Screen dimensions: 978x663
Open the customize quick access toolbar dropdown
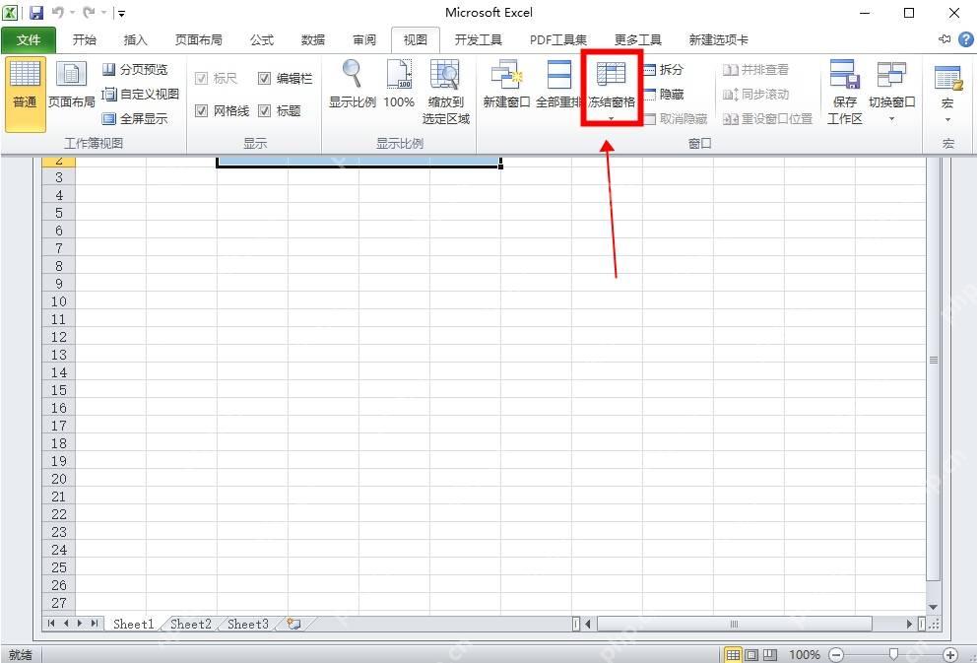click(122, 13)
